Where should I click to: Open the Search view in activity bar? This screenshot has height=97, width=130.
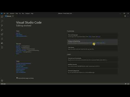pos(2,21)
